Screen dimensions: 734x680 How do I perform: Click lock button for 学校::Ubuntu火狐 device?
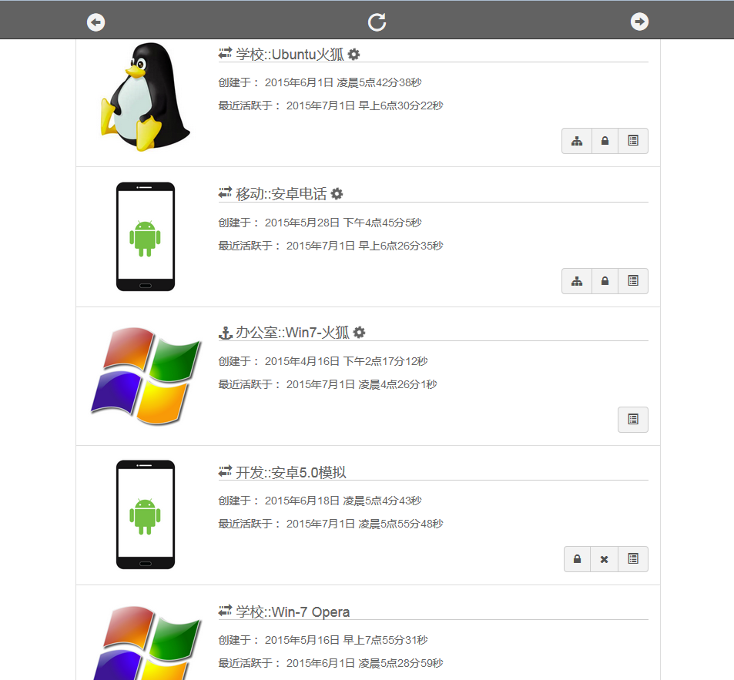coord(605,141)
